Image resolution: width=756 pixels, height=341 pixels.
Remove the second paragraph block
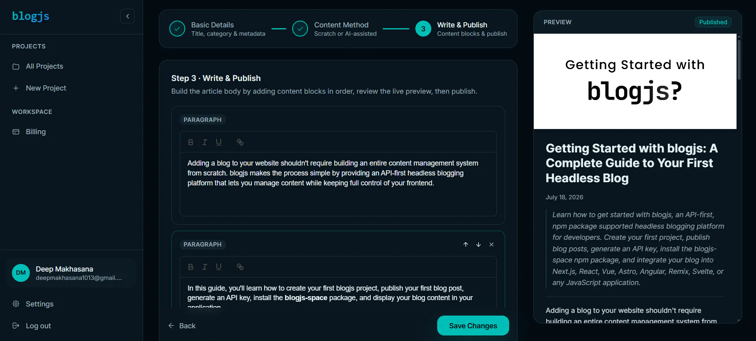tap(492, 245)
